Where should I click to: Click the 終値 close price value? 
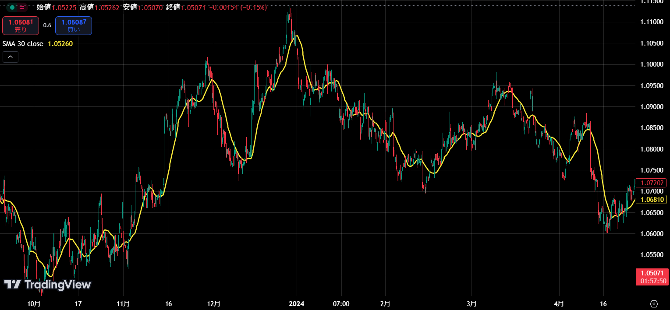click(193, 7)
